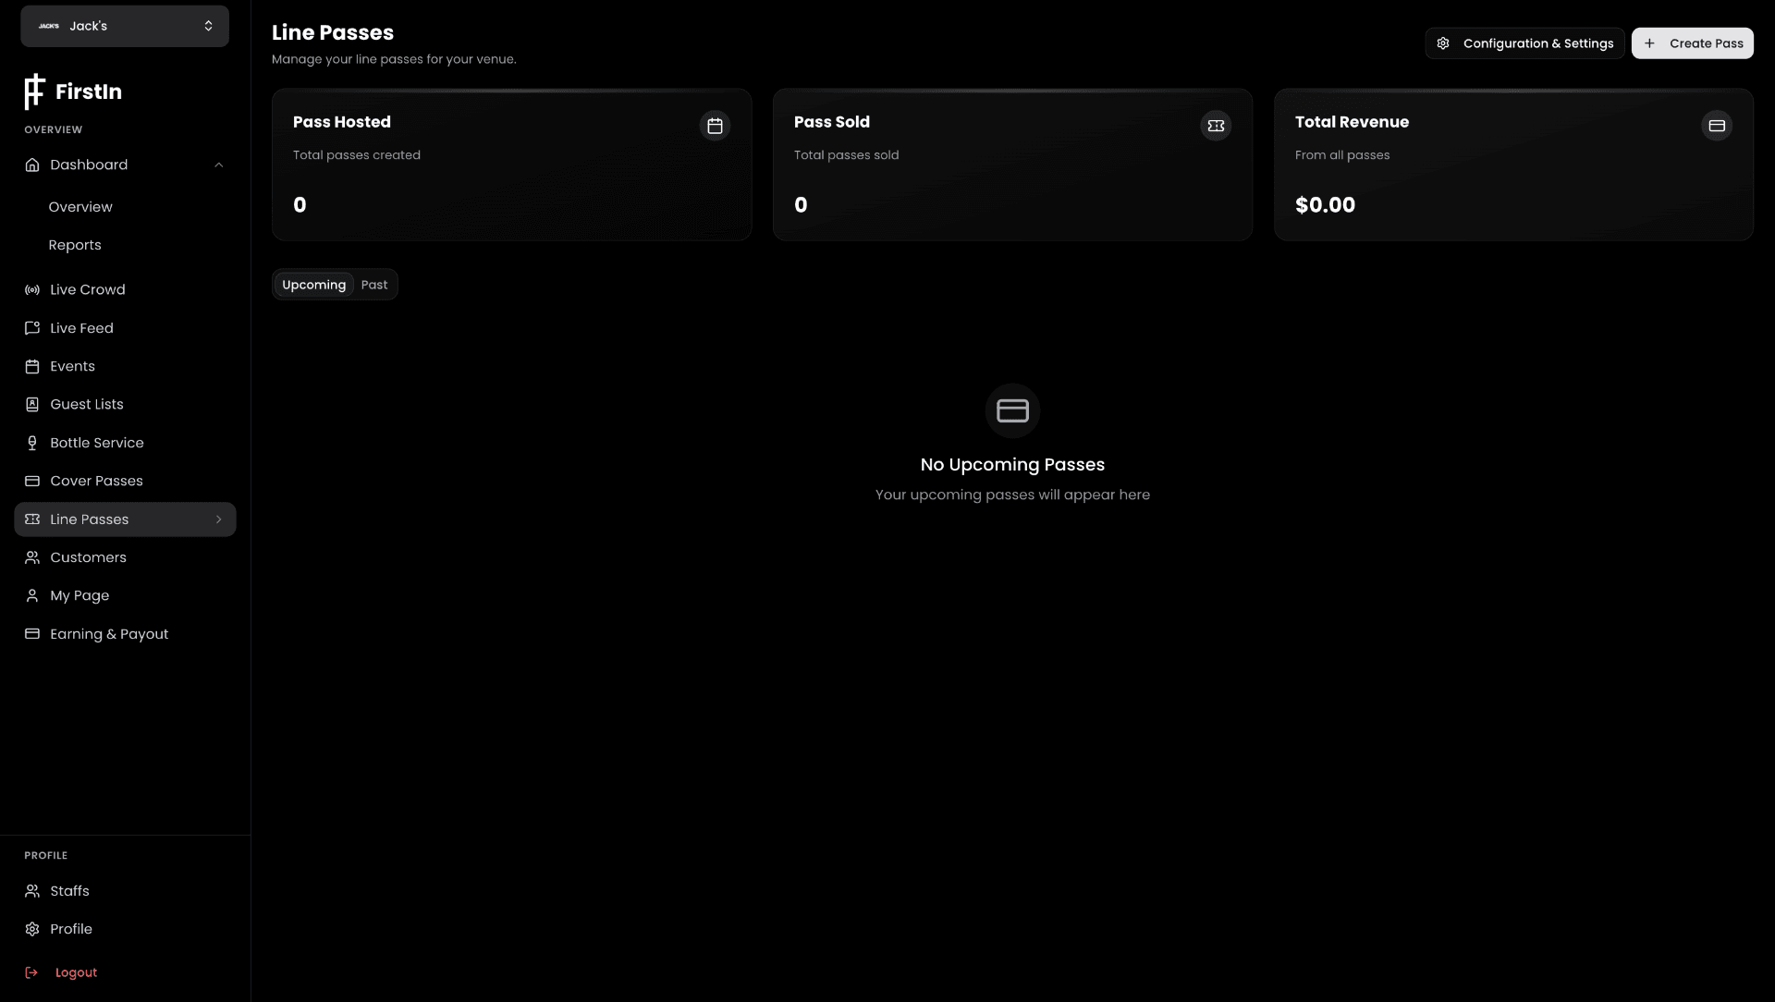
Task: Click the calendar icon on Pass Hosted card
Action: pyautogui.click(x=715, y=125)
